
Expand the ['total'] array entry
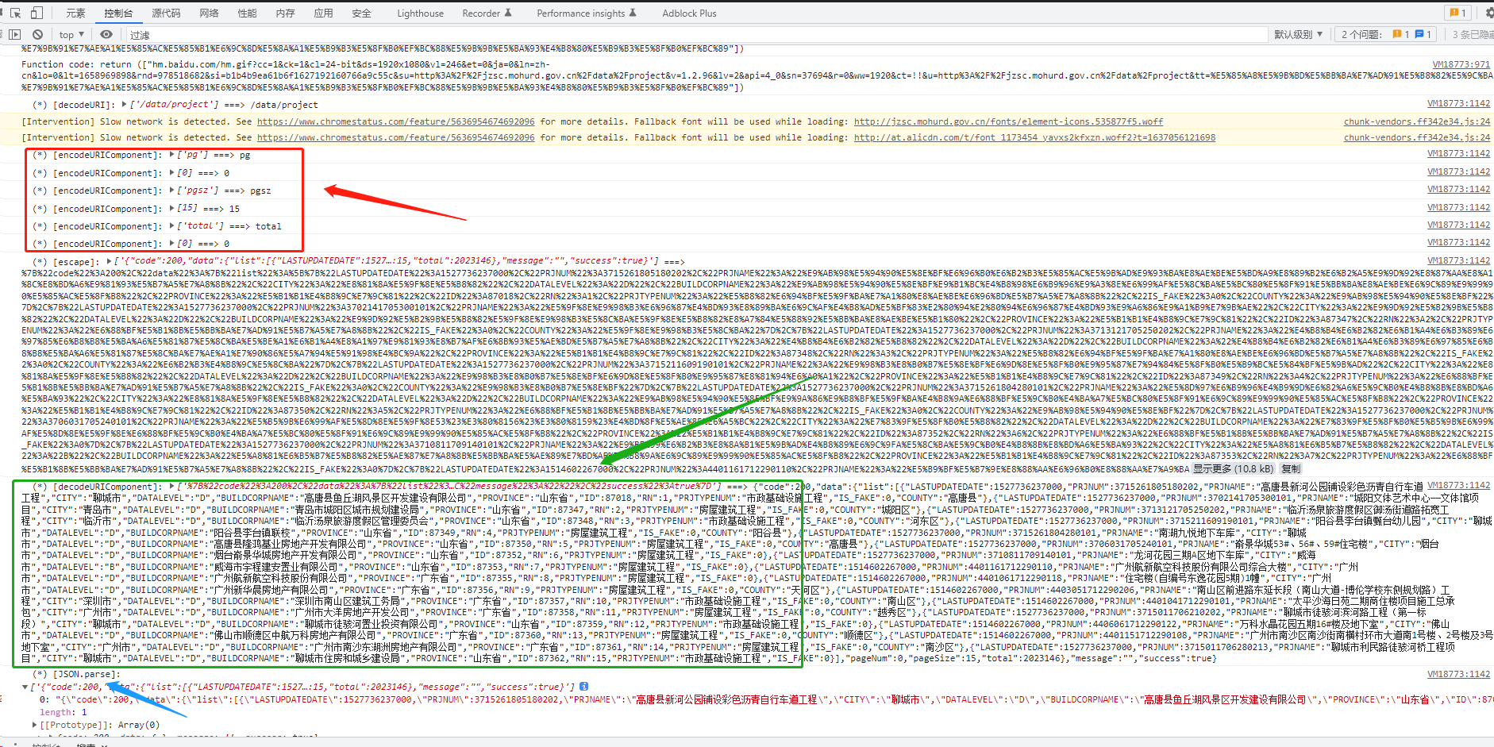tap(171, 225)
